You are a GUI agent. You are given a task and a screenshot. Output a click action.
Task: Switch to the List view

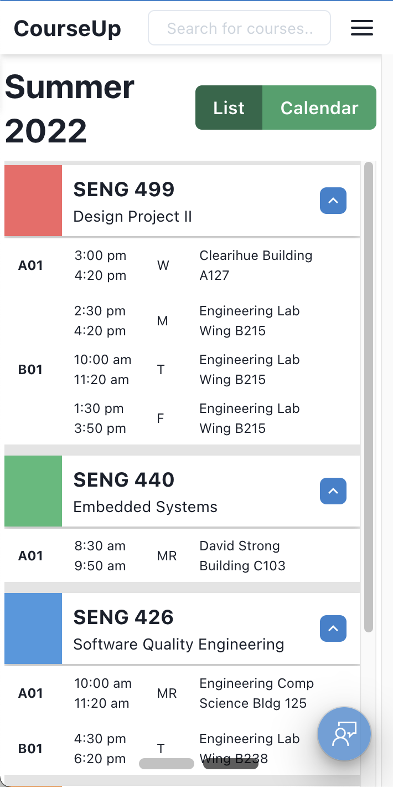[229, 108]
